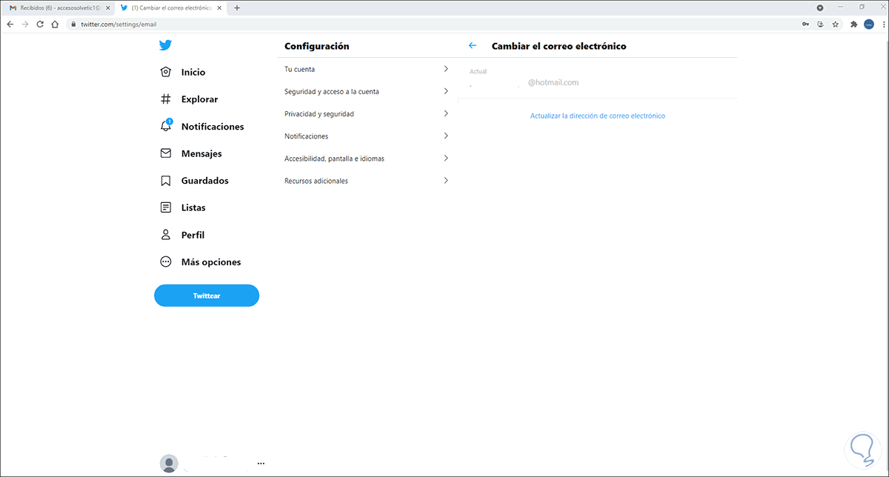Select Cambiar el correo electrónico tab
The width and height of the screenshot is (889, 477).
pyautogui.click(x=170, y=7)
